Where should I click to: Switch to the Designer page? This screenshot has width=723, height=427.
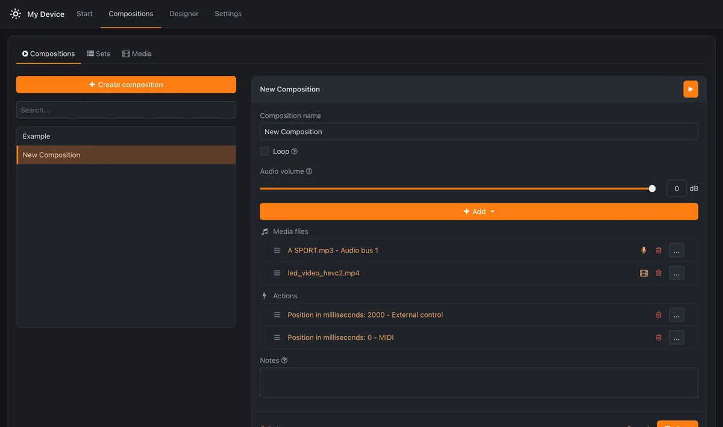tap(184, 14)
